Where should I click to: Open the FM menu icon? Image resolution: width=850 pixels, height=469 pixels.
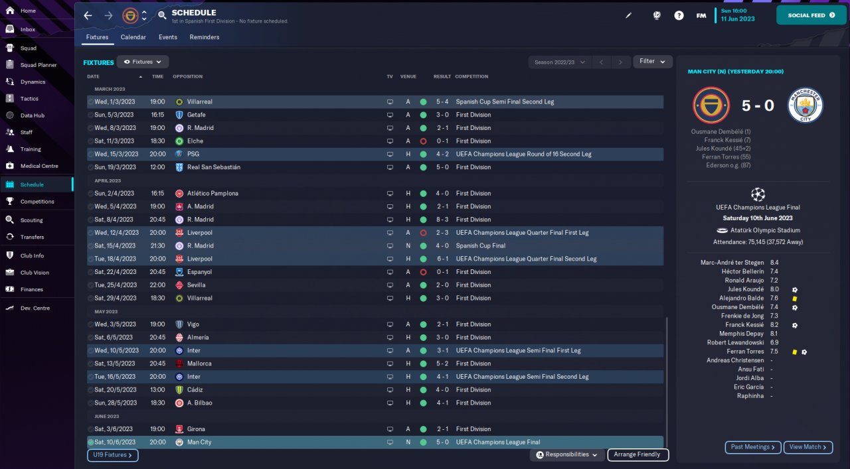coord(701,15)
